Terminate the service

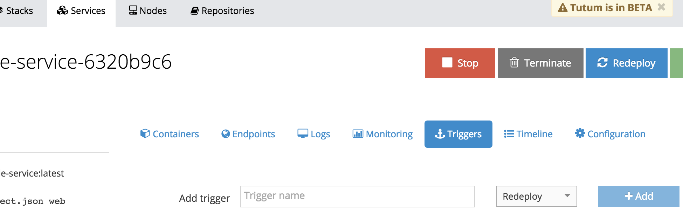click(x=540, y=63)
